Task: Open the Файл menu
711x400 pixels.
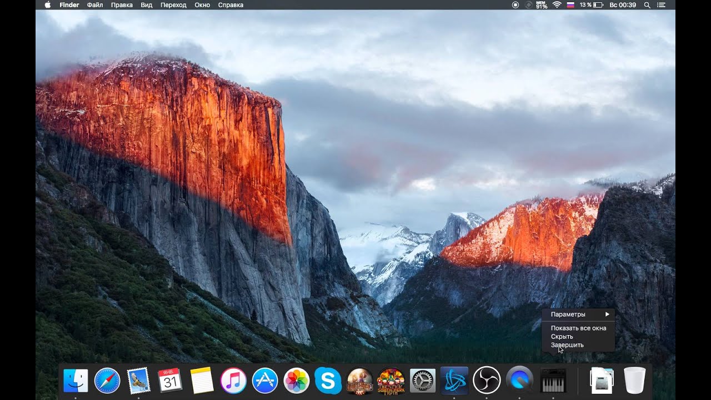Action: click(95, 4)
